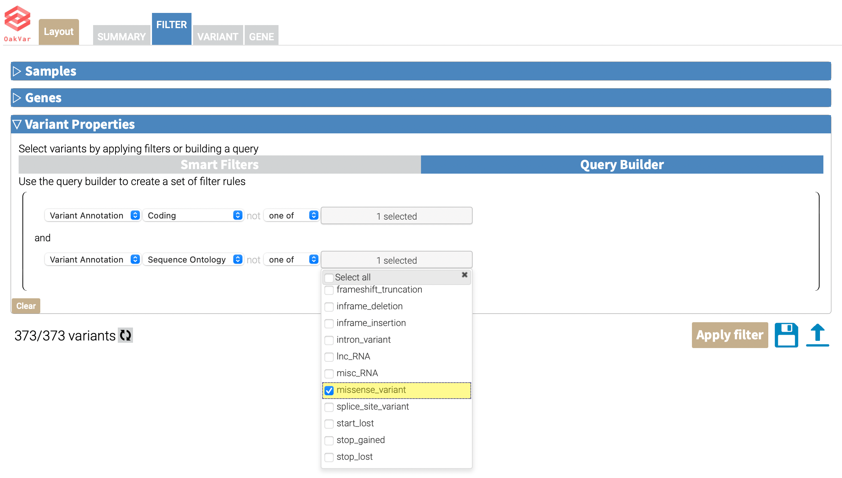Click the upload filter arrow icon

point(817,335)
